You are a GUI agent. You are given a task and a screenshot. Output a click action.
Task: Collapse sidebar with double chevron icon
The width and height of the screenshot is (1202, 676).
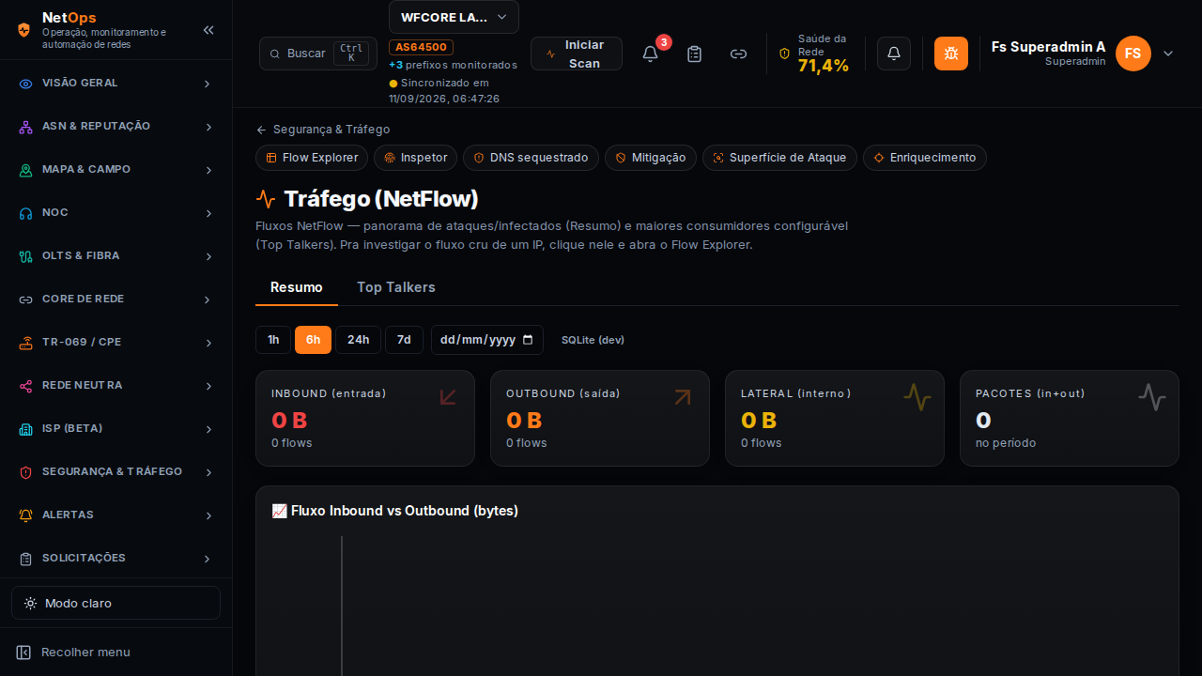[x=208, y=30]
